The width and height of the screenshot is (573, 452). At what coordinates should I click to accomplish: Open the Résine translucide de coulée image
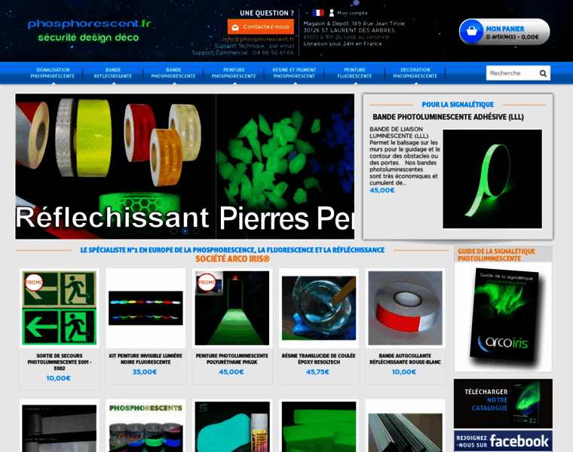coord(319,308)
